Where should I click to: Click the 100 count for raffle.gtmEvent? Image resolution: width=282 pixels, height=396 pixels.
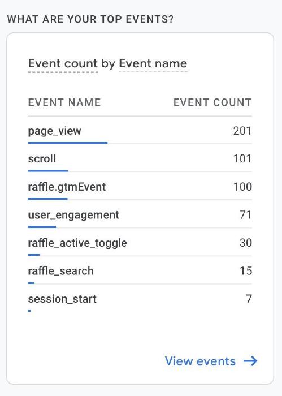pyautogui.click(x=242, y=187)
